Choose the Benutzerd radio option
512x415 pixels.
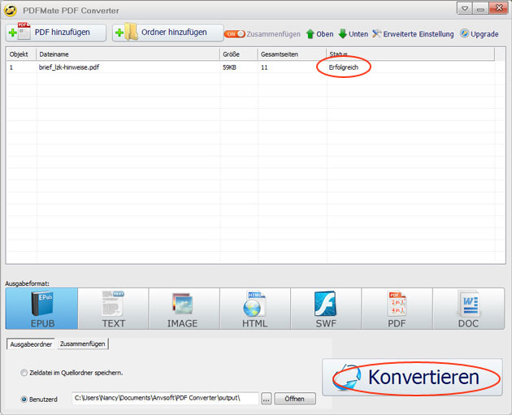(x=39, y=400)
